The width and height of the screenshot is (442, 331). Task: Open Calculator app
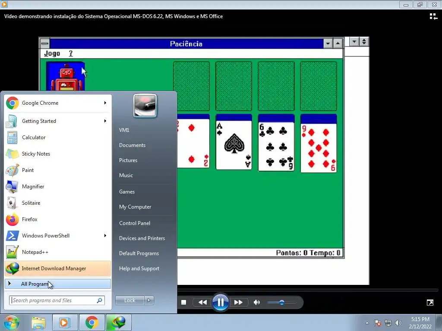[58, 137]
